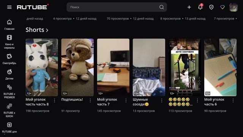Click 113 просмотров text
Screen dimensions: 243x137
180,111
